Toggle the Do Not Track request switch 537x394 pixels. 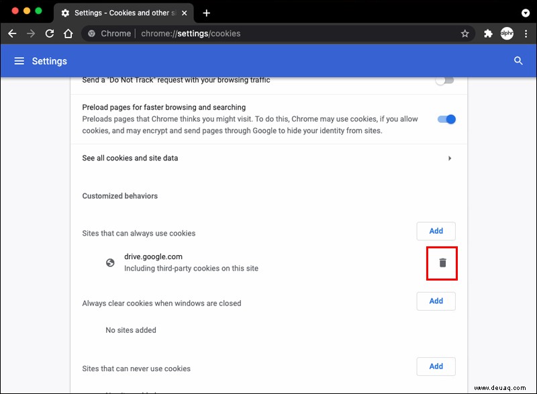[x=445, y=81]
